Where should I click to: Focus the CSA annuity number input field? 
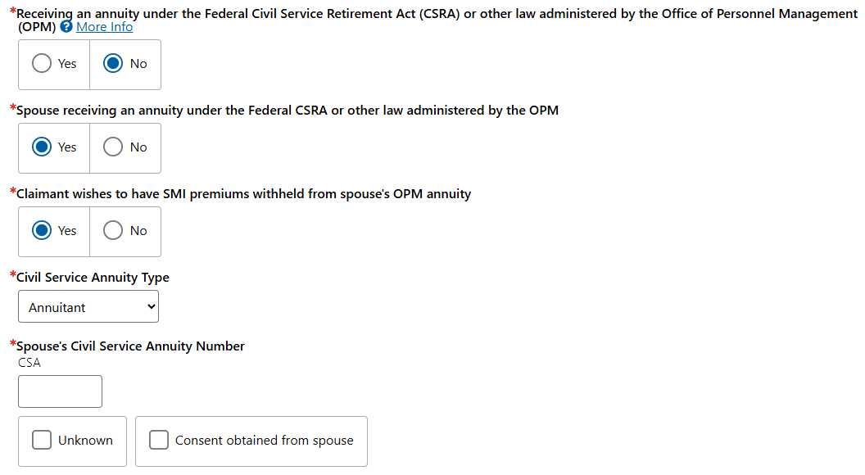pyautogui.click(x=60, y=391)
